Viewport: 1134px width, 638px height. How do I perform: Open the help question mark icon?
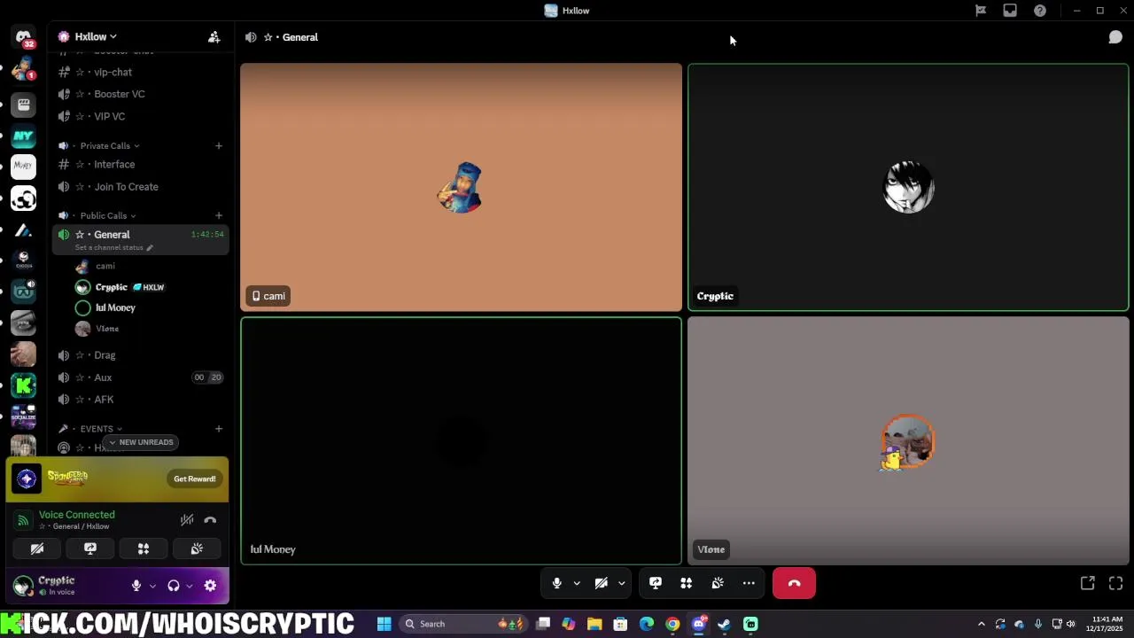[x=1040, y=11]
